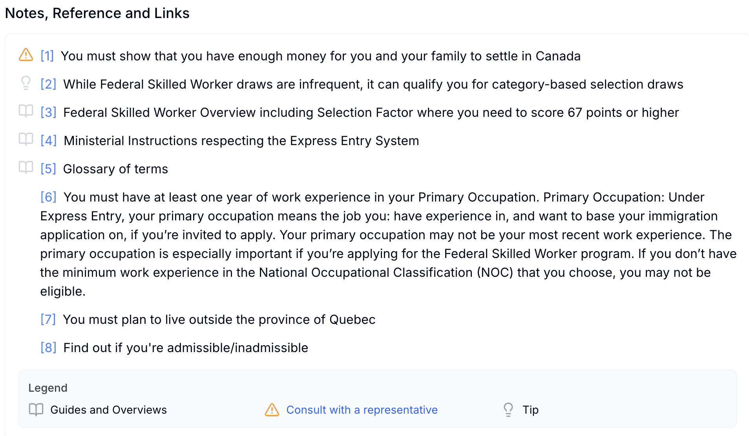
Task: Open reference link [5] for the glossary
Action: (x=48, y=169)
